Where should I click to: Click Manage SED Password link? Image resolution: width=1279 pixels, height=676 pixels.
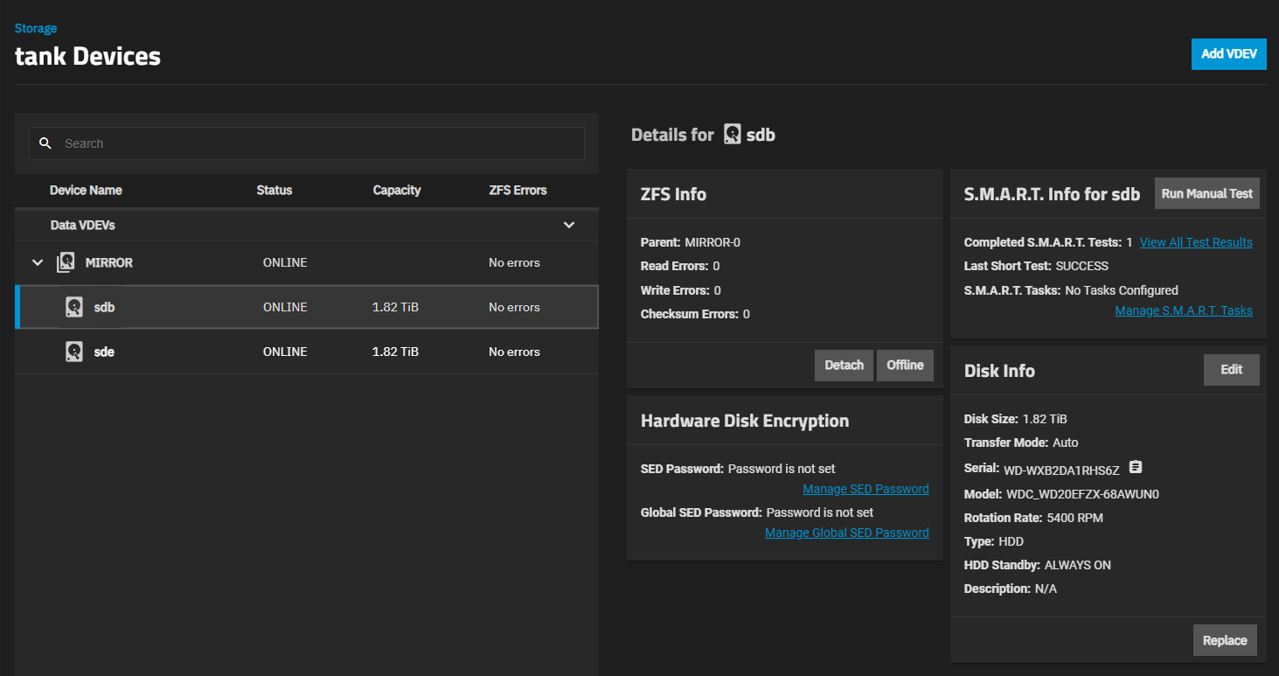tap(865, 489)
